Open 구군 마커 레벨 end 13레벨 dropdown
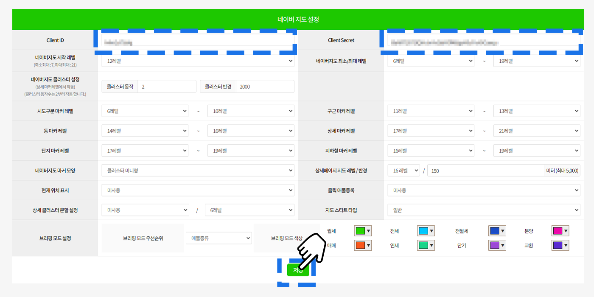Image resolution: width=594 pixels, height=297 pixels. point(536,111)
